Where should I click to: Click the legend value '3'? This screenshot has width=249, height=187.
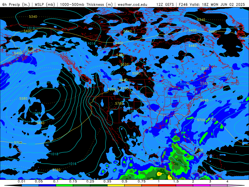click(210, 181)
